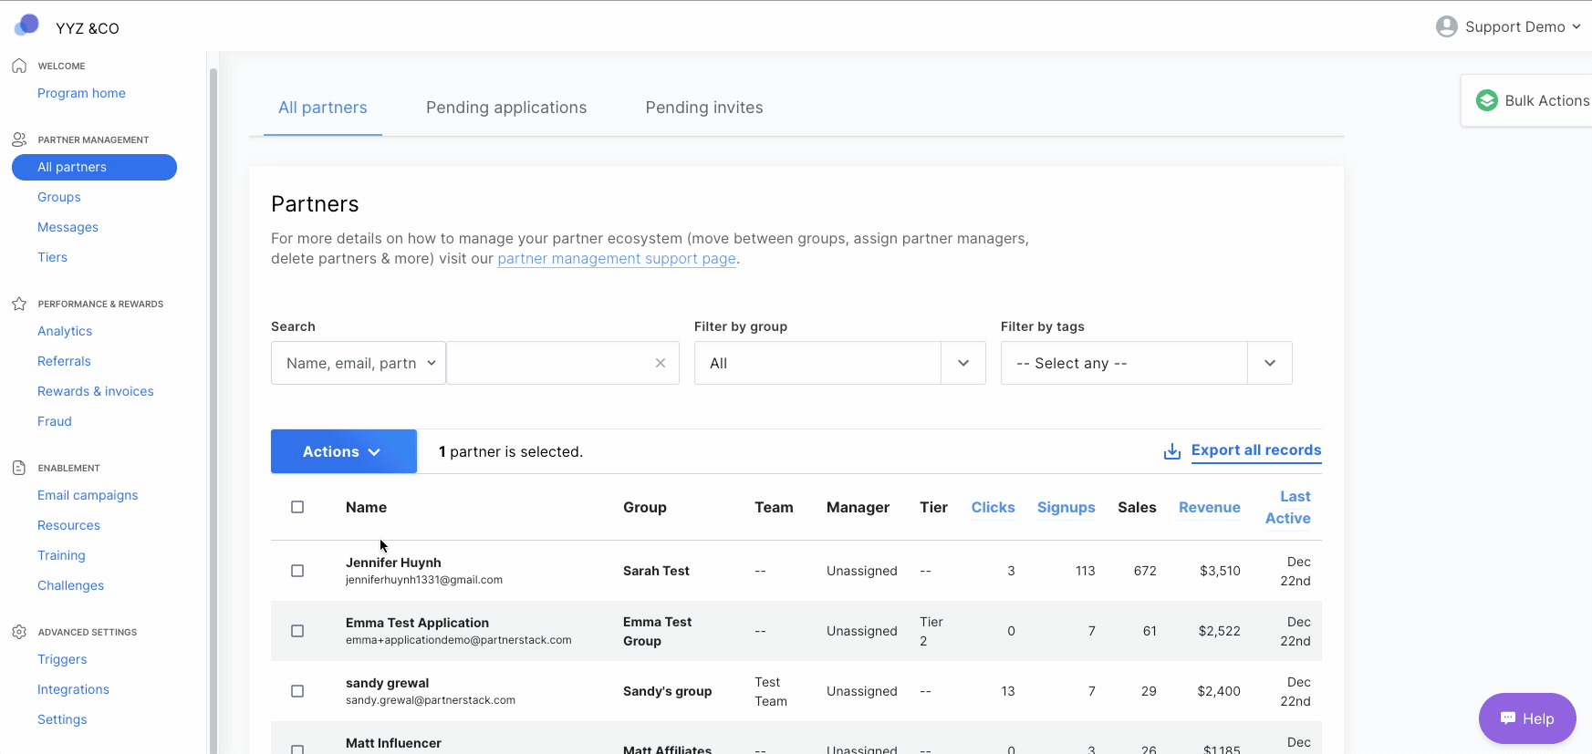Click the Performance & Rewards star icon

pos(19,304)
